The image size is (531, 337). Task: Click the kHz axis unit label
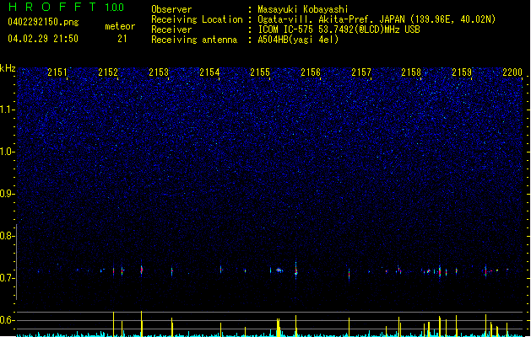(8, 68)
